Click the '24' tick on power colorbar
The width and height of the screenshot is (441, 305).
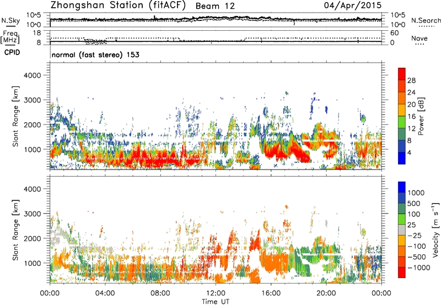coord(411,92)
